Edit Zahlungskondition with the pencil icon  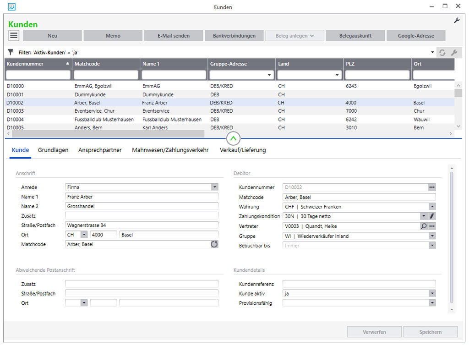coord(432,216)
